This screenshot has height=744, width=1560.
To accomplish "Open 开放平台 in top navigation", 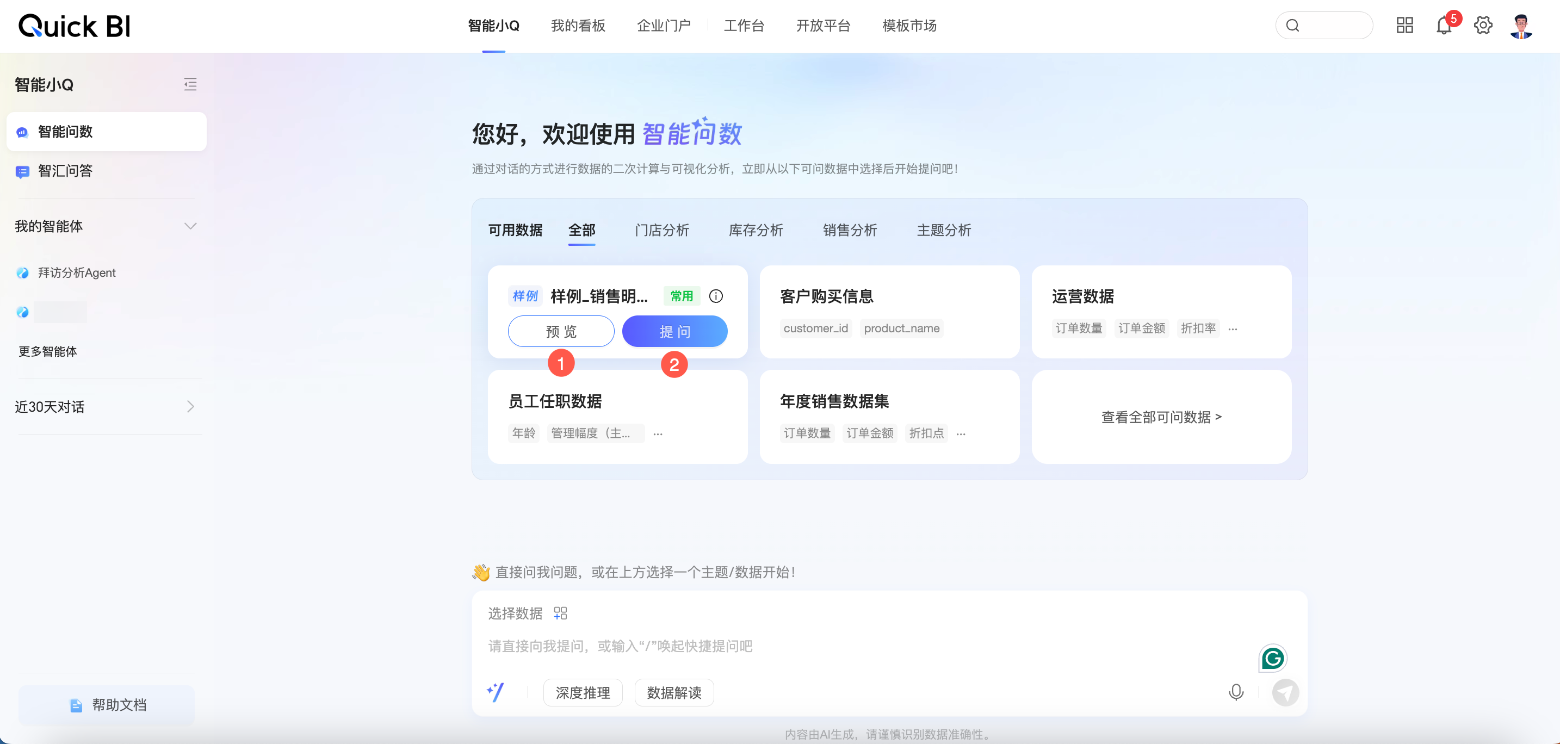I will click(823, 26).
